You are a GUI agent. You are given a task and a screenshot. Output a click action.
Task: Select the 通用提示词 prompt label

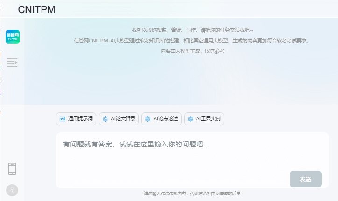[80, 119]
